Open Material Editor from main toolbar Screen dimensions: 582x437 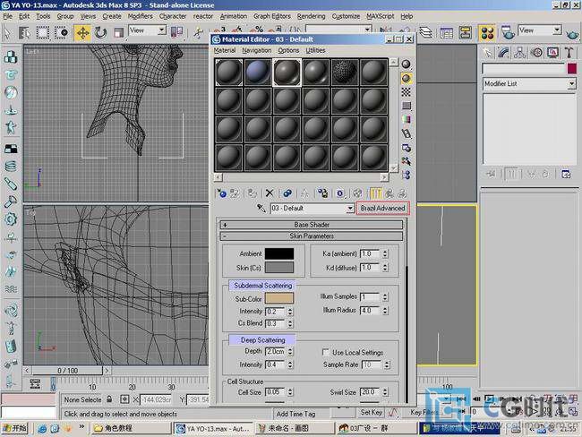pyautogui.click(x=487, y=32)
